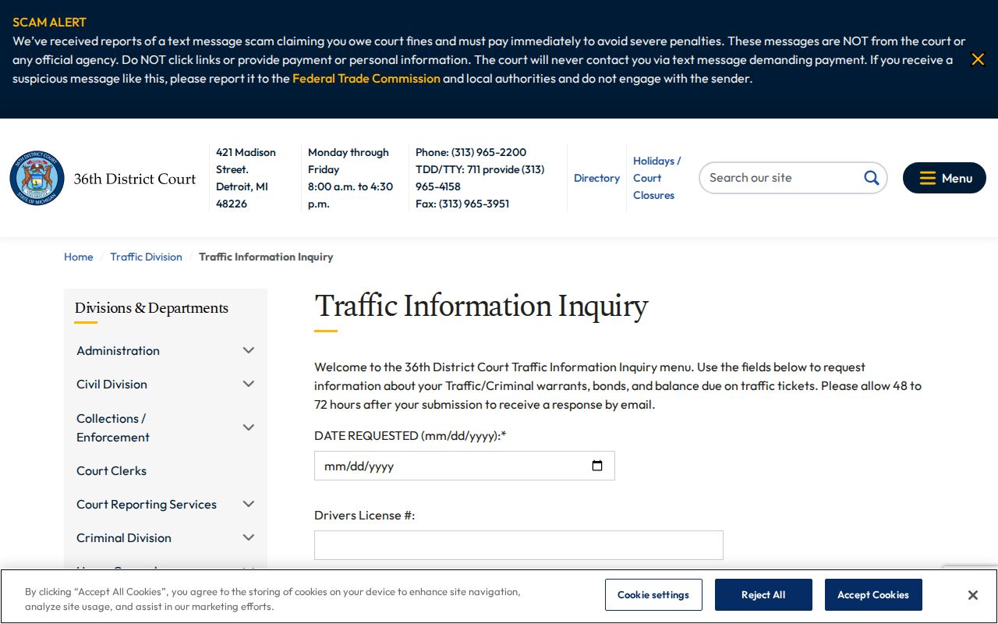Screen dimensions: 998x624
Task: Open Cookie settings
Action: (x=653, y=594)
